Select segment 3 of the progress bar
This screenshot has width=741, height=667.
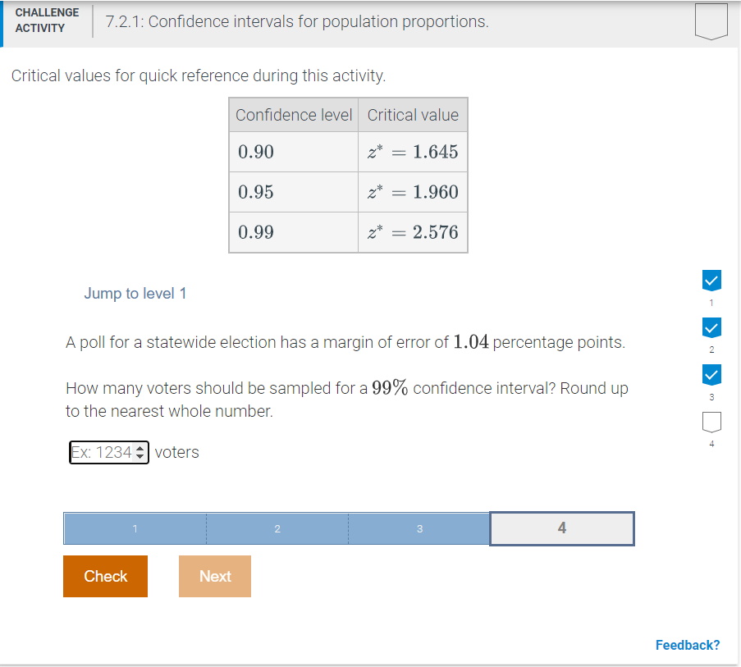click(x=419, y=528)
